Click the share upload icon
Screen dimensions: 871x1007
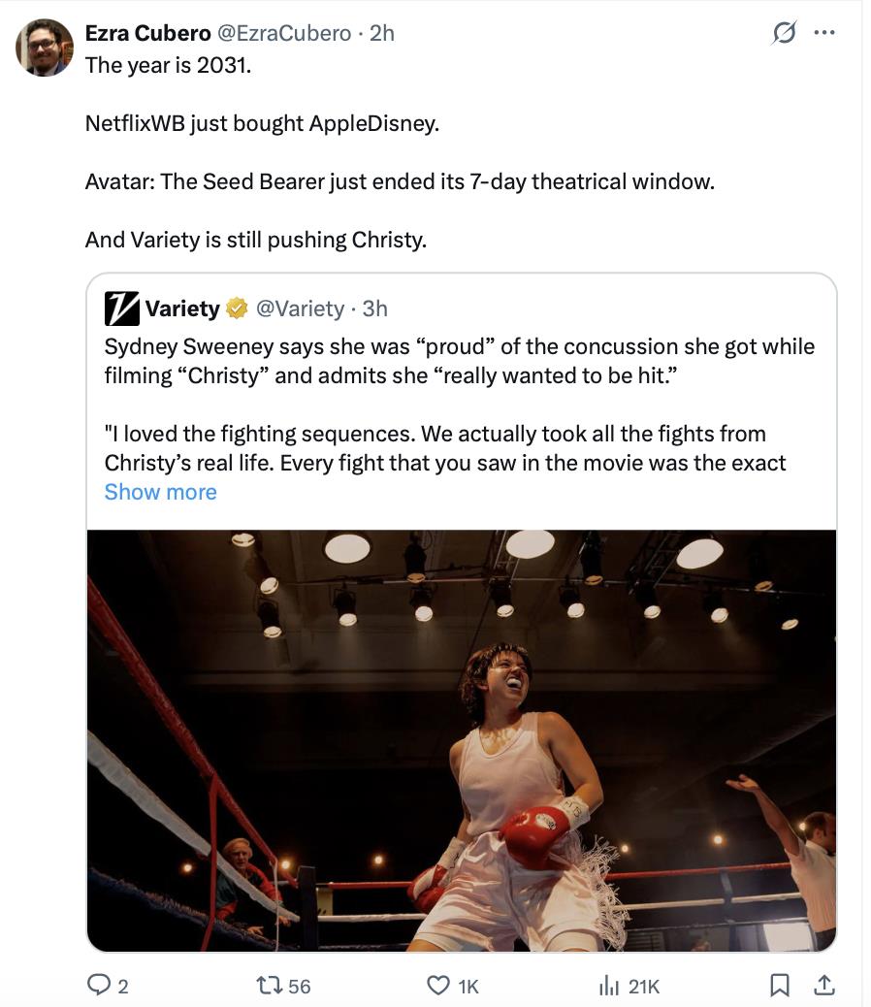823,986
